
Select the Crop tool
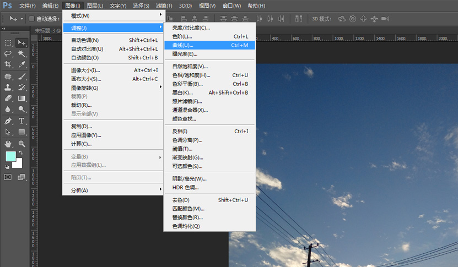(x=8, y=64)
